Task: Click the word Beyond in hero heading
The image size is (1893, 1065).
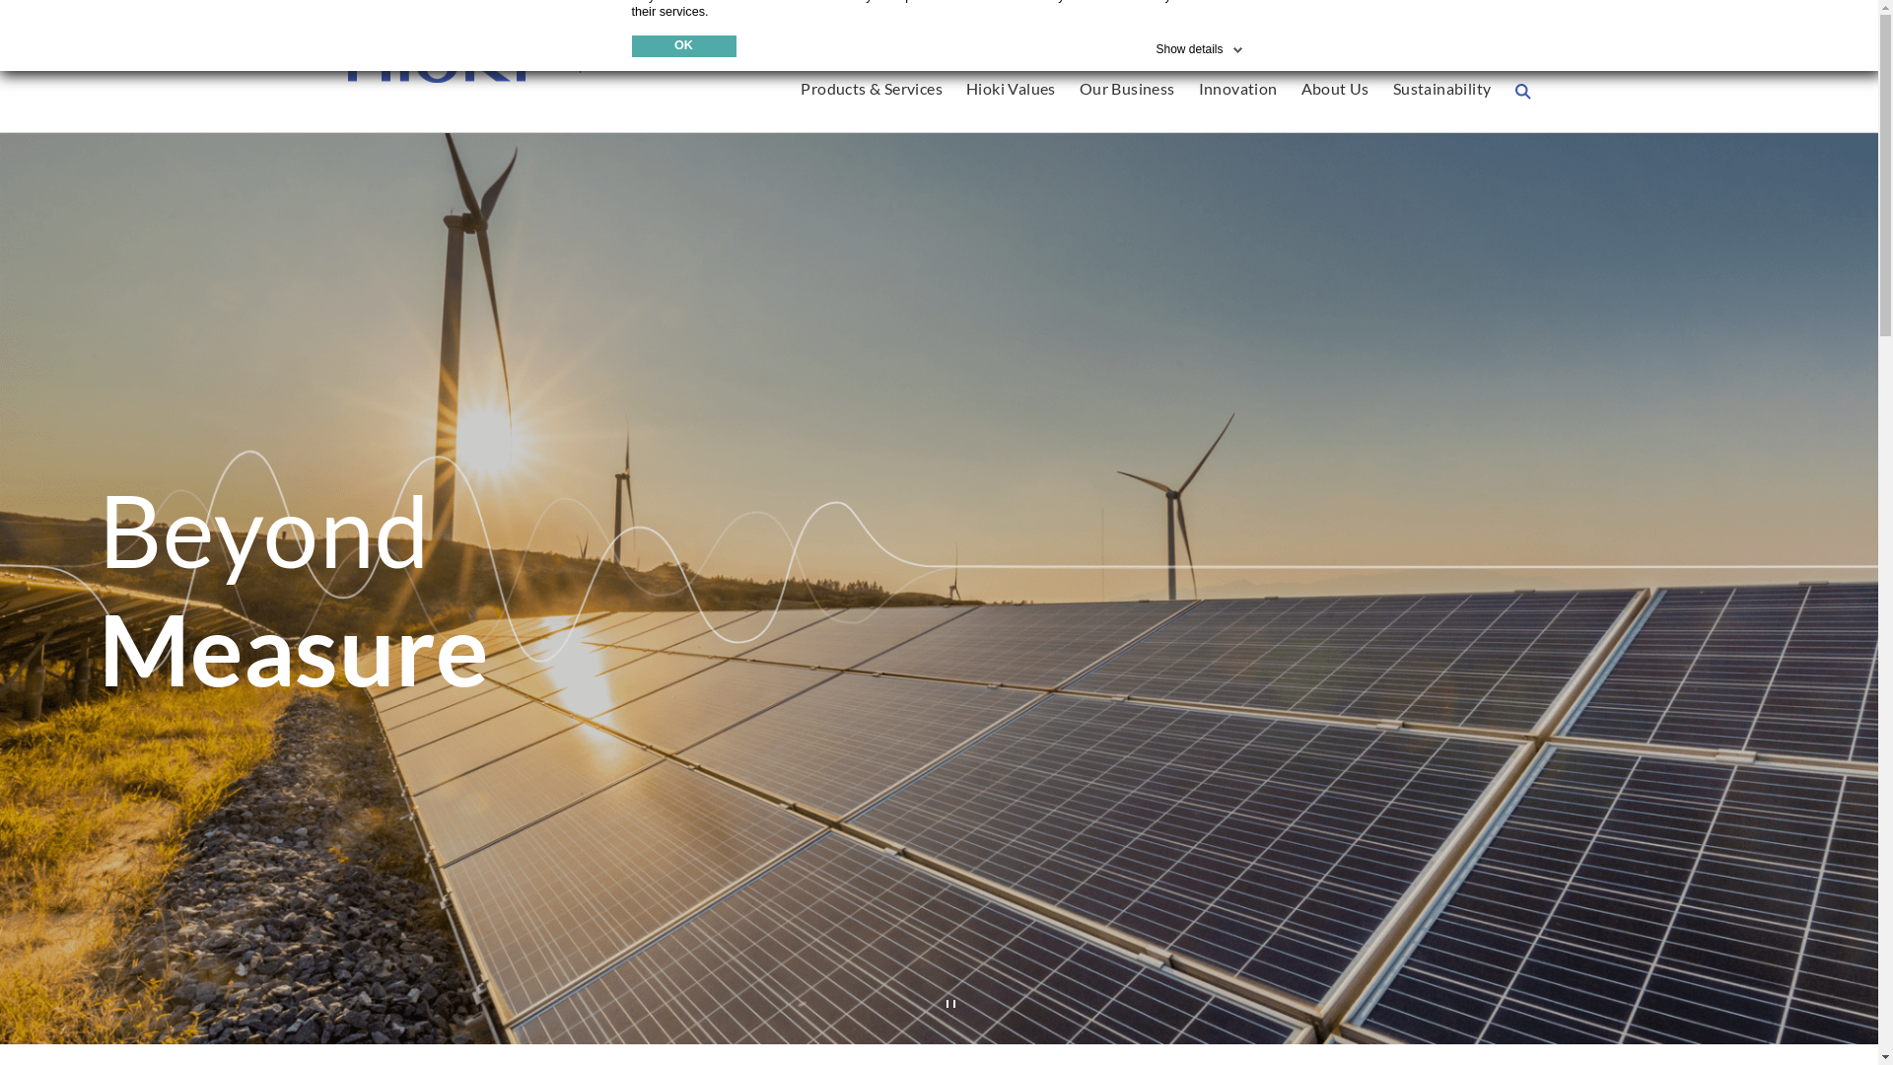Action: pyautogui.click(x=264, y=532)
